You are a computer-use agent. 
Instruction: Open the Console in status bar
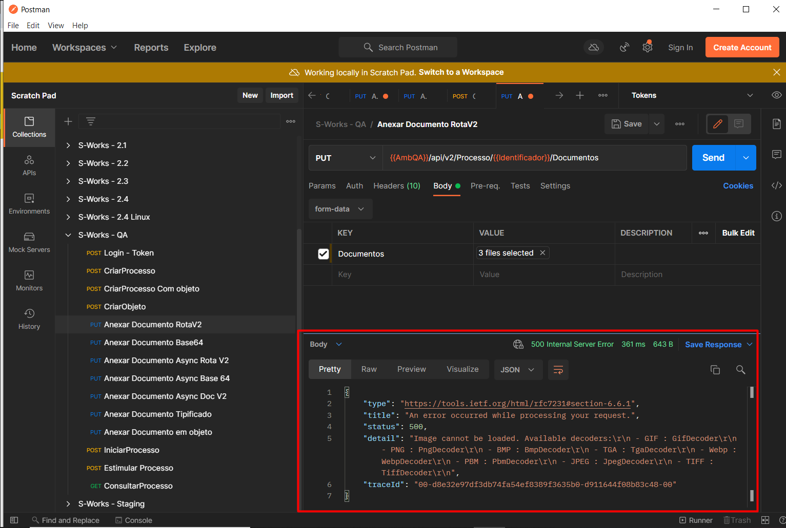click(x=134, y=520)
